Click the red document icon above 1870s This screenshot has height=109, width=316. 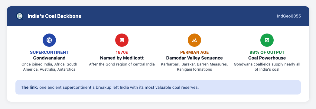(122, 40)
